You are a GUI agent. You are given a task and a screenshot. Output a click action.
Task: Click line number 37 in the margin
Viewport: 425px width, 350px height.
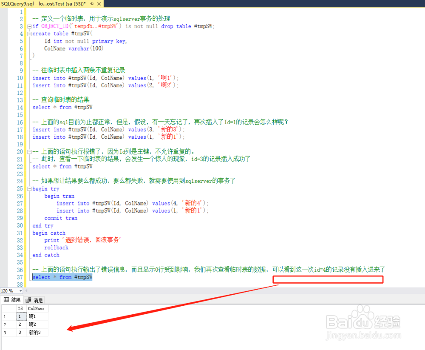pos(20,277)
